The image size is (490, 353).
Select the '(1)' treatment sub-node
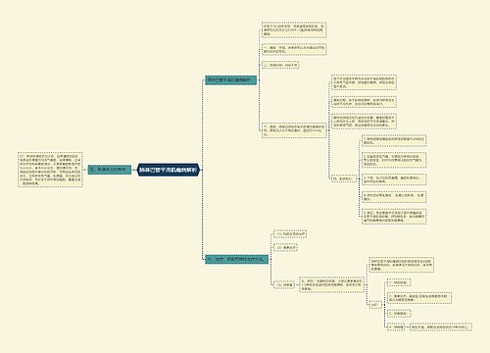(290, 234)
